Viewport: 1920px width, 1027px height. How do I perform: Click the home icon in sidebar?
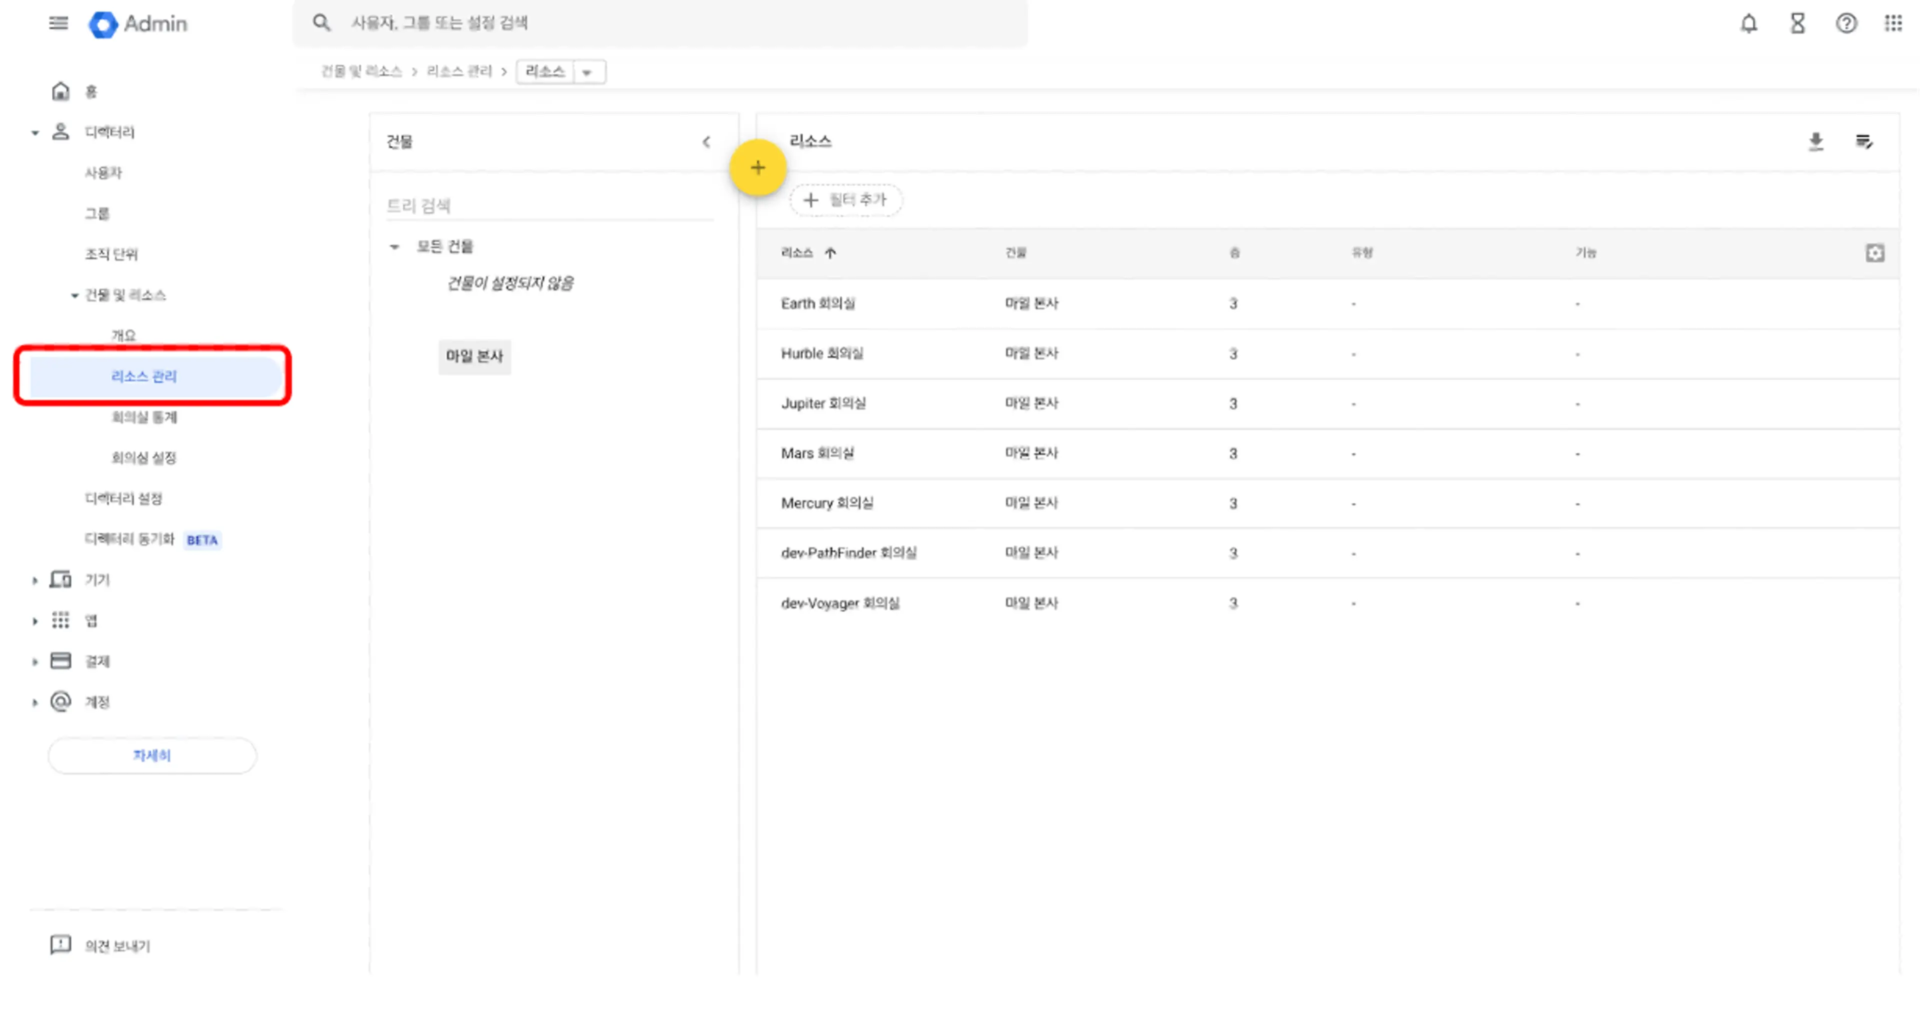tap(60, 91)
